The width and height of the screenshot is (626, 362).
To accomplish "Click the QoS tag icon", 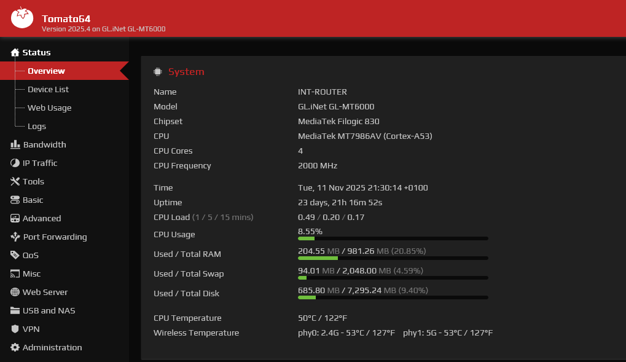I will point(15,255).
